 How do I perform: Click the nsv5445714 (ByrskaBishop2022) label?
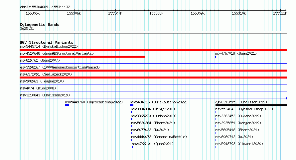[x=49, y=46]
